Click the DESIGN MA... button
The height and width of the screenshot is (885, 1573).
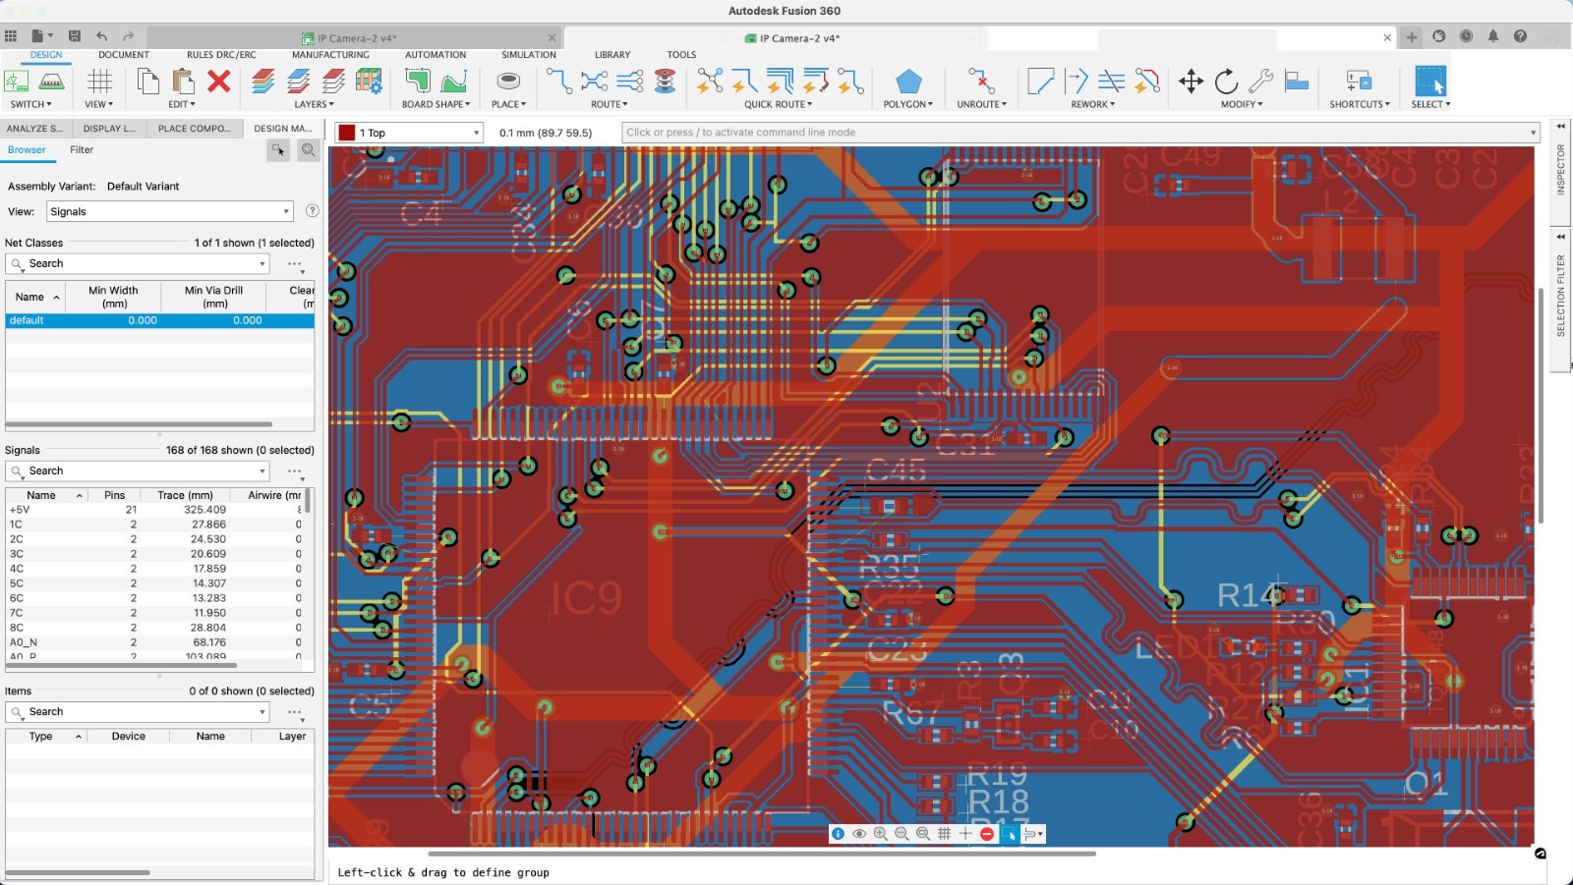(x=281, y=128)
